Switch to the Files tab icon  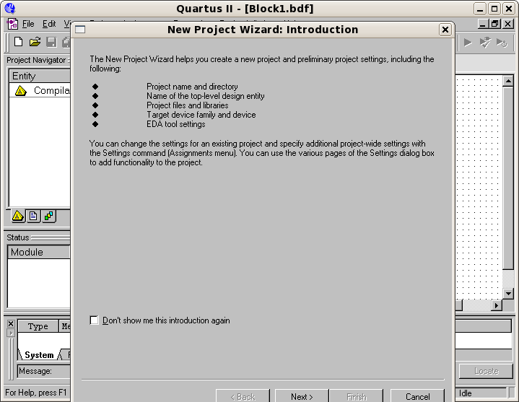(33, 216)
